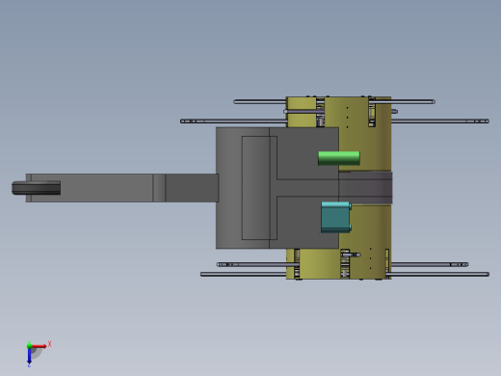Pick the black wheel at arm's end
Screen dimensions: 501x376
click(36, 188)
